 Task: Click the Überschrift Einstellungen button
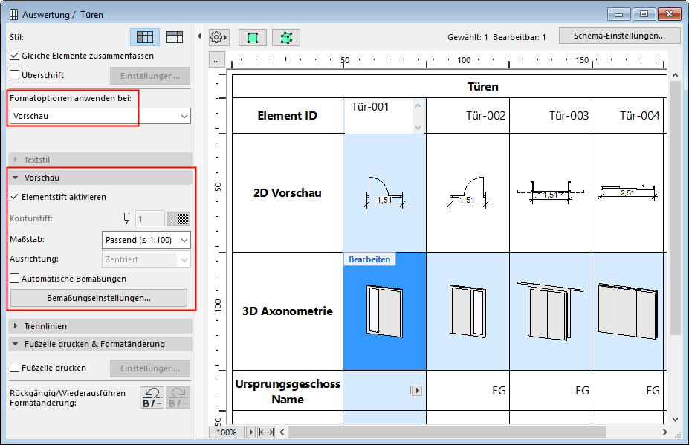(x=150, y=76)
